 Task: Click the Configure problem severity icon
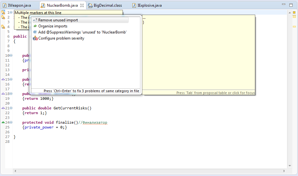coord(35,38)
